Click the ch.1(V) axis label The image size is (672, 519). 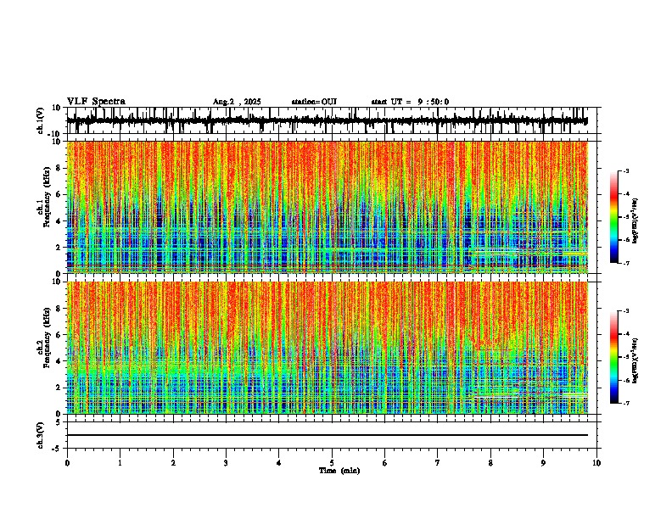tap(41, 120)
